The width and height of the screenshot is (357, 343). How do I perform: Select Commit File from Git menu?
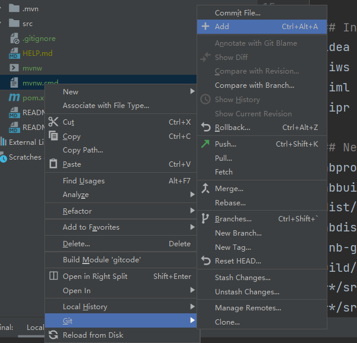coord(237,12)
